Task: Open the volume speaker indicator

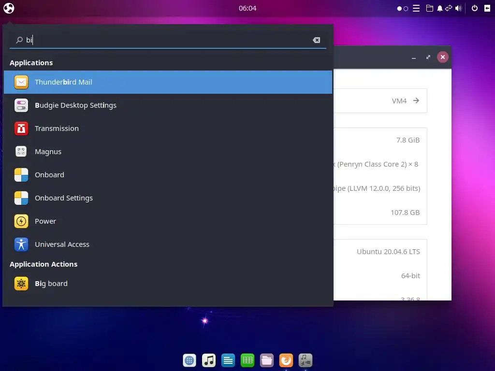Action: point(458,8)
